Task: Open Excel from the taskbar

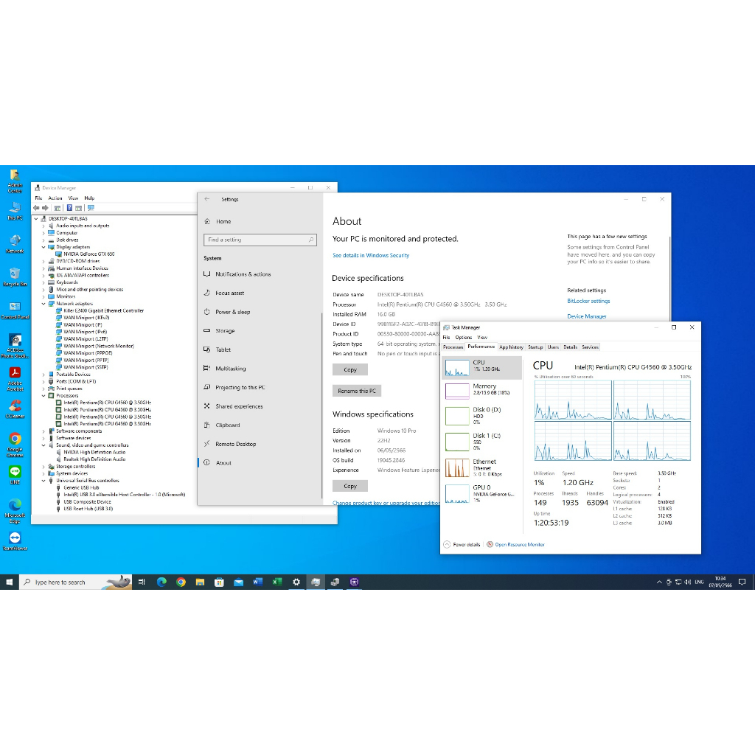Action: point(277,582)
